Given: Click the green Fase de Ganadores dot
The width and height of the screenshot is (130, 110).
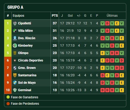Looking at the screenshot, I should (8, 97).
